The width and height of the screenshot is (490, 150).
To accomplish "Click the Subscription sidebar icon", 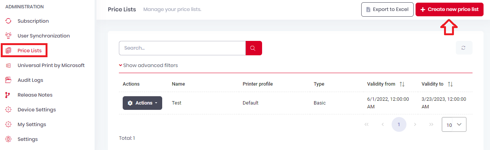I will [8, 21].
